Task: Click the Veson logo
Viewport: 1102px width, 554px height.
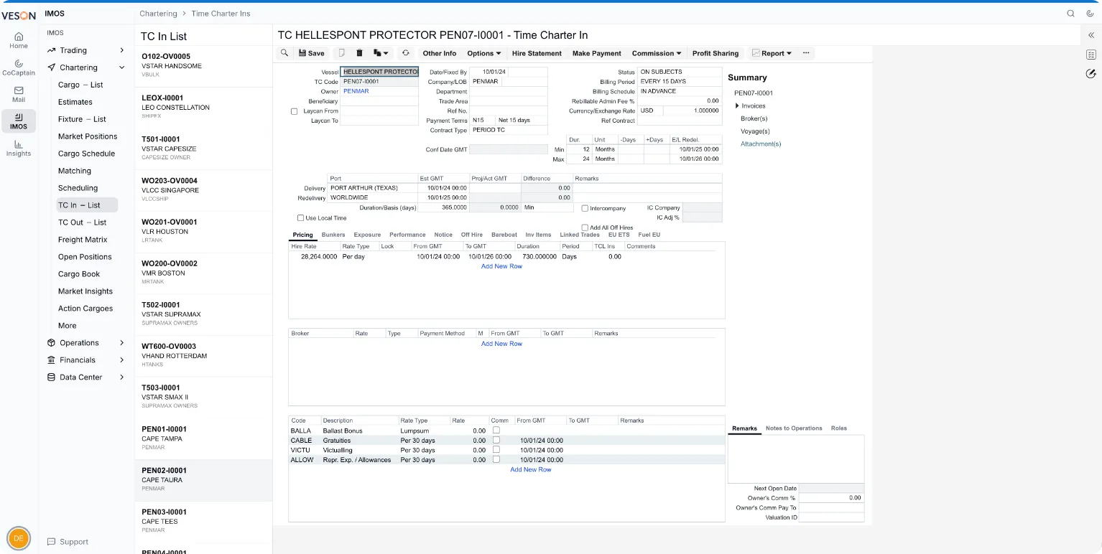Action: pos(19,15)
